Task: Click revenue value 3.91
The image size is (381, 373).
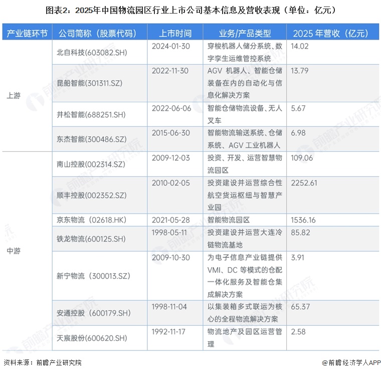Action: [x=297, y=258]
